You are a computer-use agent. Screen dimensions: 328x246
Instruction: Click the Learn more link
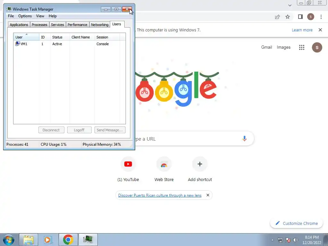[x=302, y=30]
